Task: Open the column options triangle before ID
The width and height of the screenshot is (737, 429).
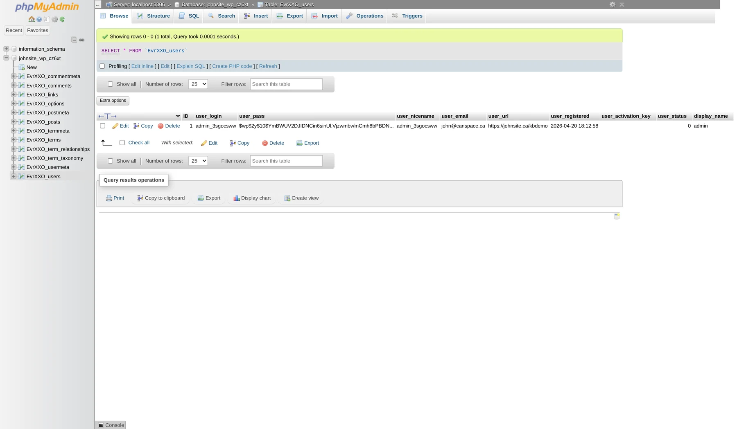Action: tap(178, 116)
